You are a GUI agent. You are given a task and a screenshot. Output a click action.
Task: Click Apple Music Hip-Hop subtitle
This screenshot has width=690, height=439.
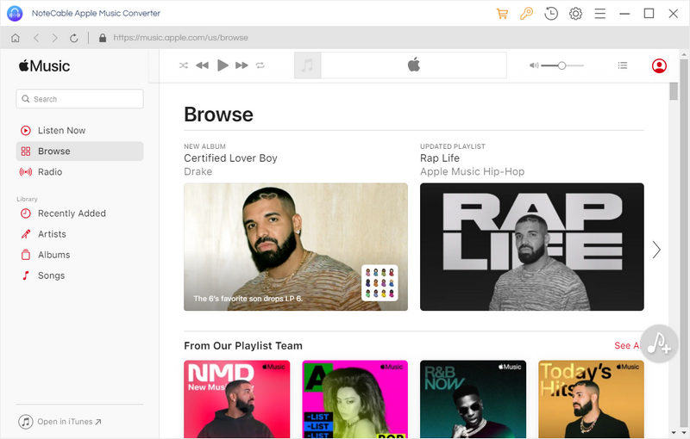[x=472, y=171]
